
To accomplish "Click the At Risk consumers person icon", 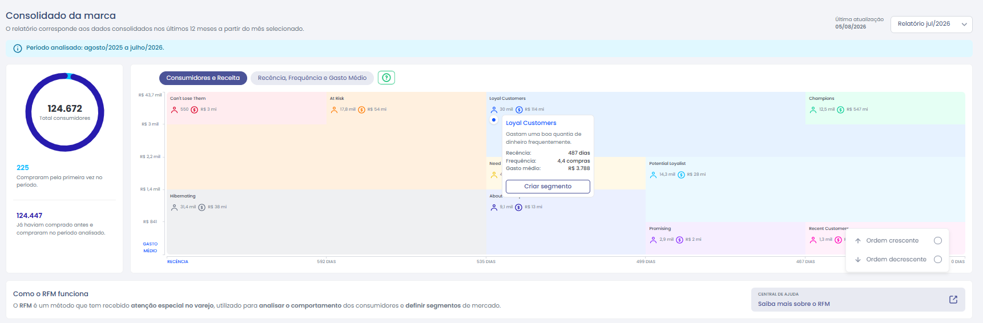I will [334, 110].
